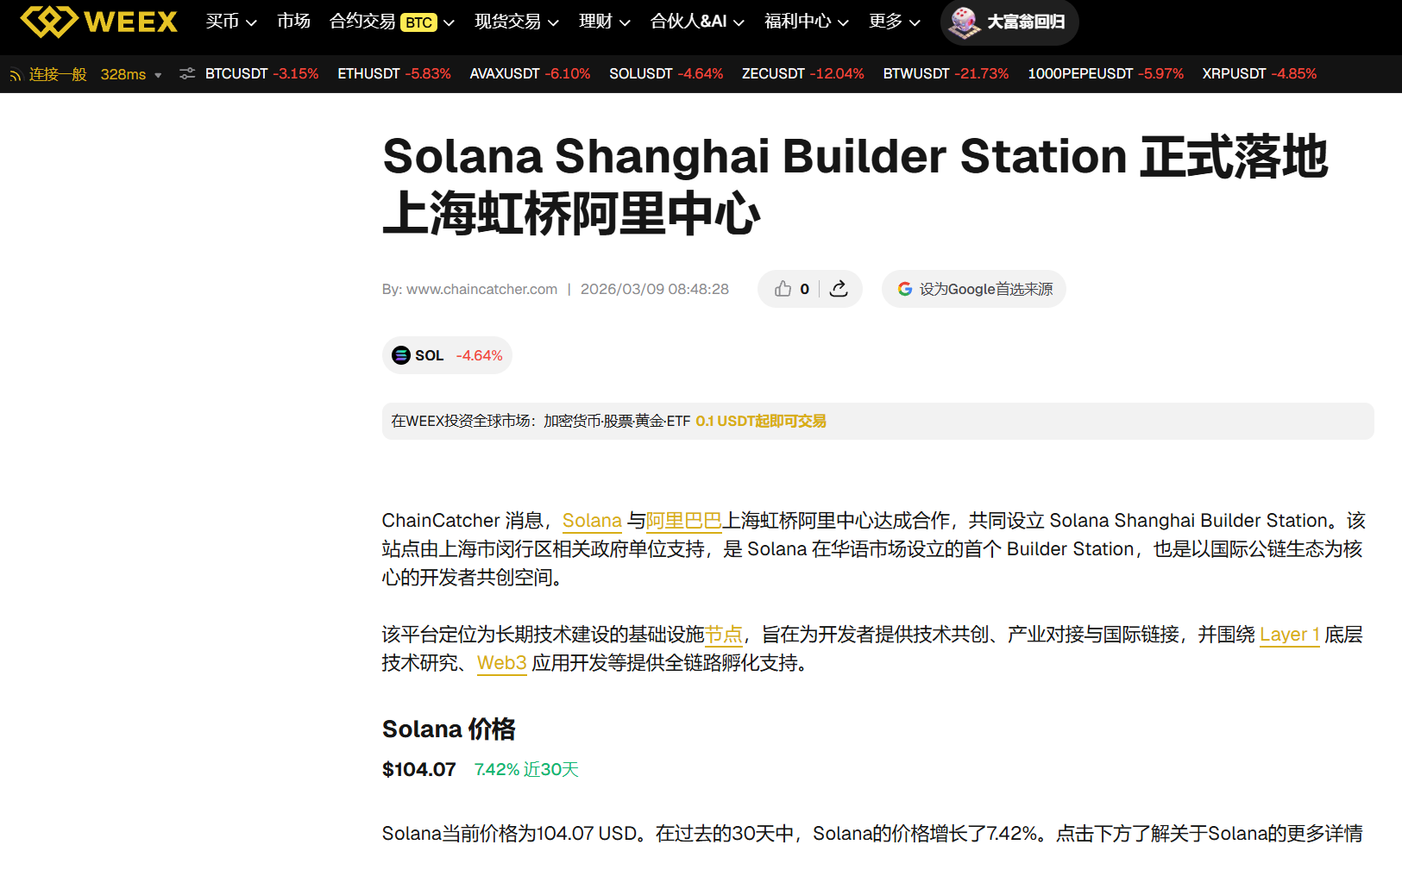Viewport: 1402px width, 870px height.
Task: Select ZECUSDT ticker
Action: [803, 74]
